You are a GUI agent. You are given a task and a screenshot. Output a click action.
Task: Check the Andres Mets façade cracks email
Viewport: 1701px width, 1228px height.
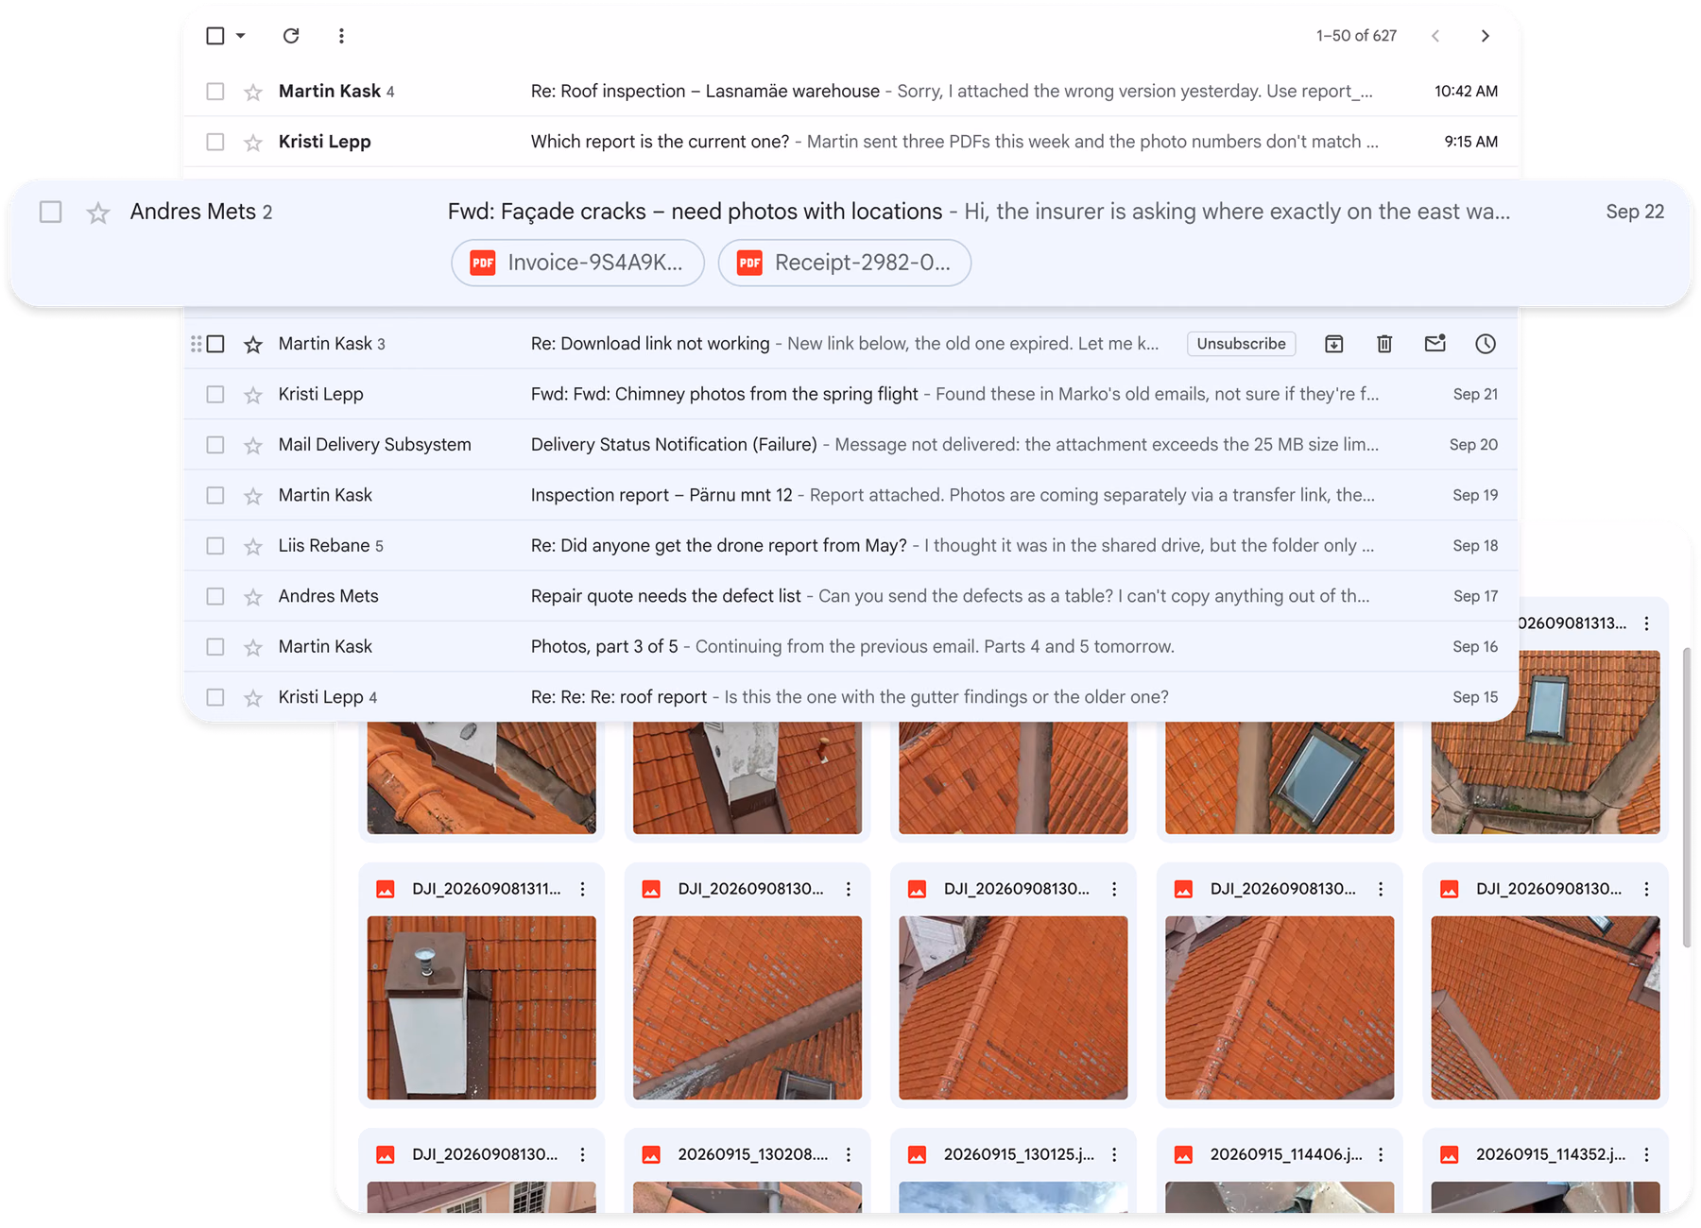click(x=51, y=212)
